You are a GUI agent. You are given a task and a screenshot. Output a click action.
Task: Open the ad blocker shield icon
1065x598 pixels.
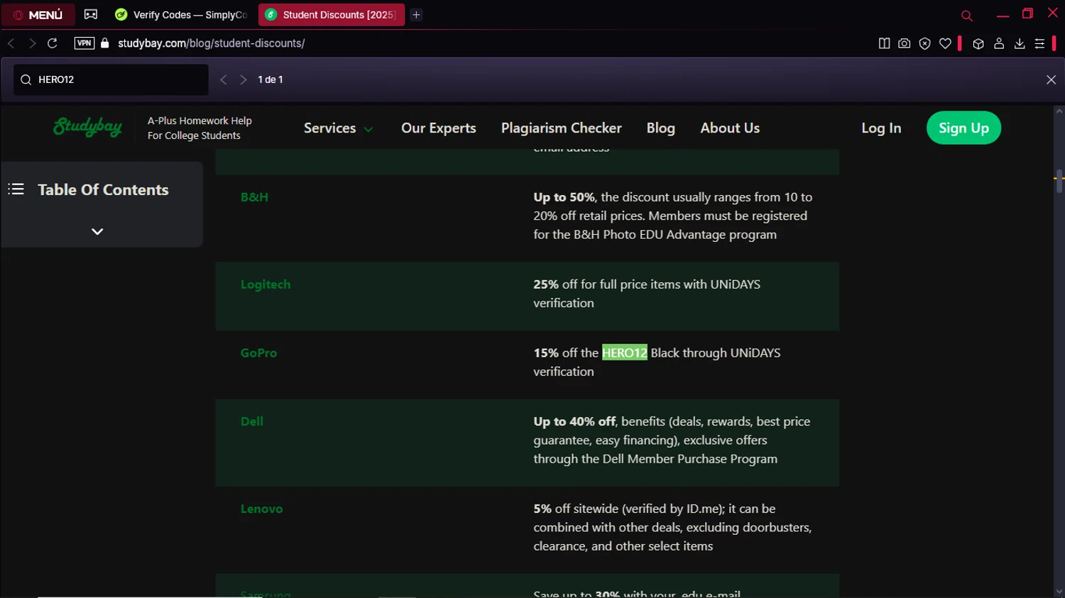pos(924,43)
